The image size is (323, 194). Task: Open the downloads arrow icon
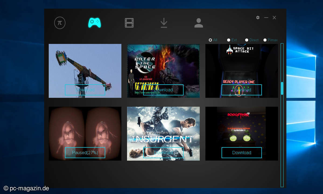point(164,23)
